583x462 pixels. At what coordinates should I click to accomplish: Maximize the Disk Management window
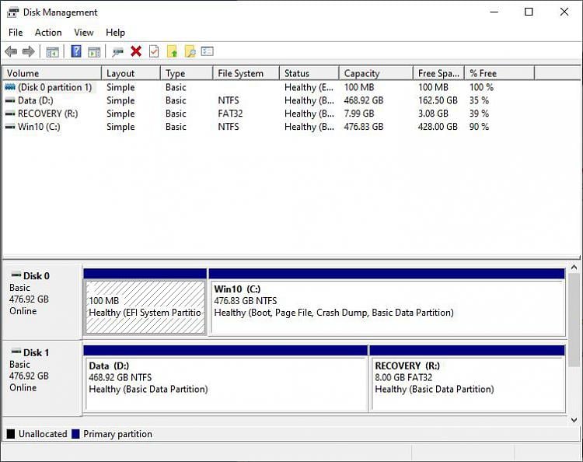tap(529, 12)
